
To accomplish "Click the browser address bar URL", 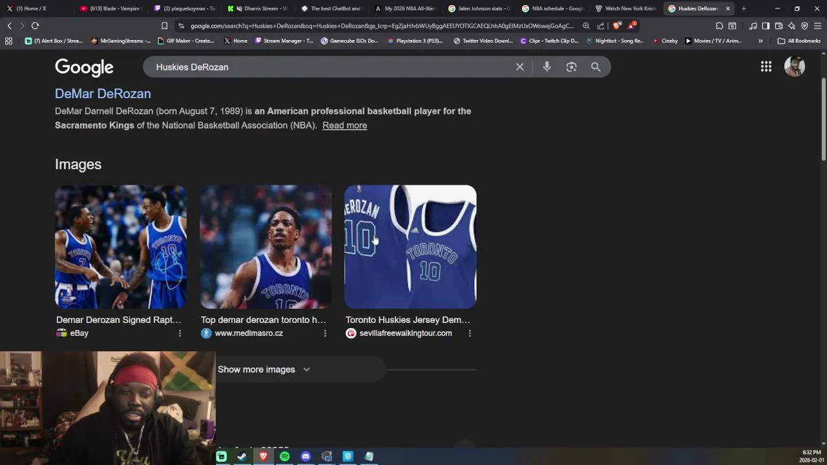I will click(x=381, y=26).
